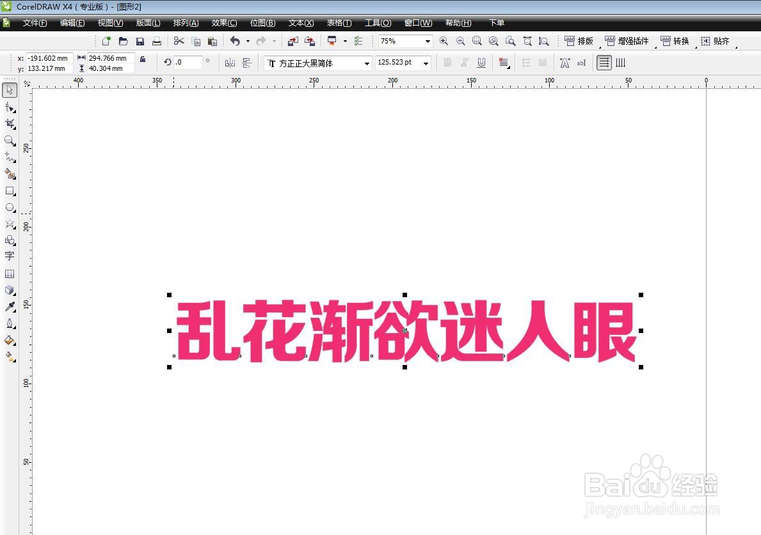The image size is (761, 535).
Task: Click the zoom out magnifier
Action: [461, 41]
